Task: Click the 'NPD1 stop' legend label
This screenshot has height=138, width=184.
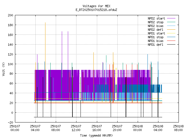Action: tap(156, 37)
